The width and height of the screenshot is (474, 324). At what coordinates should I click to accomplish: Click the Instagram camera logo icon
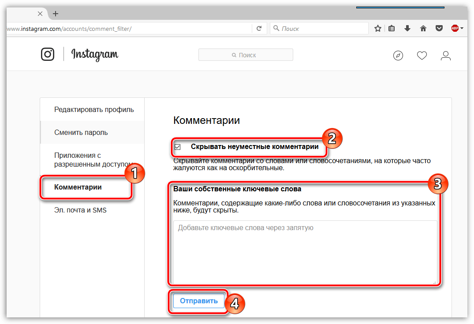click(x=48, y=55)
